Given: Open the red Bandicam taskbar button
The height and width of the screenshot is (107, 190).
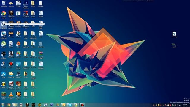Looking at the screenshot, I should click(x=83, y=105).
